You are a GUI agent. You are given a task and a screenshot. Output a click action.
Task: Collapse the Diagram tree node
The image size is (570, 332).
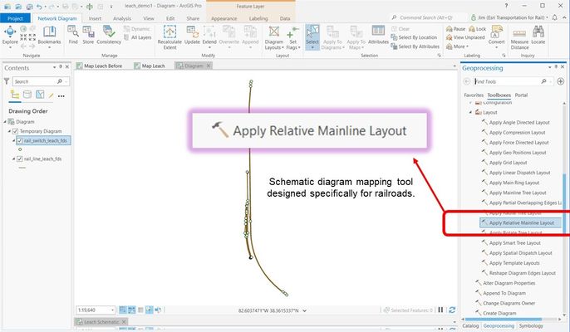[5, 122]
